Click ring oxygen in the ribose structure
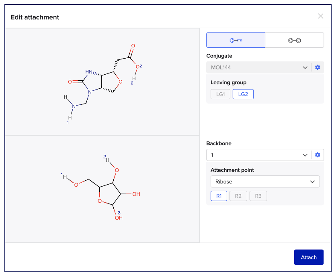Image resolution: width=336 pixels, height=277 pixels. coord(100,202)
